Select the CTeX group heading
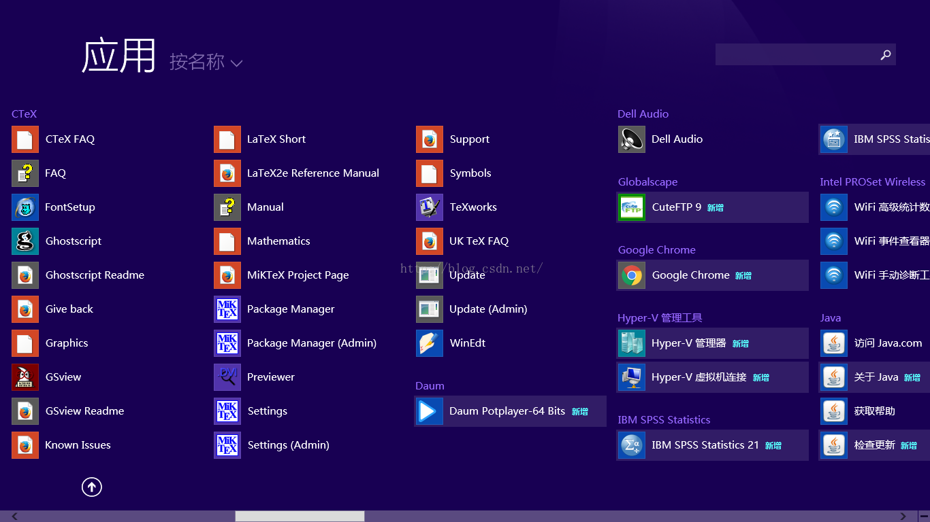930x522 pixels. click(x=24, y=114)
